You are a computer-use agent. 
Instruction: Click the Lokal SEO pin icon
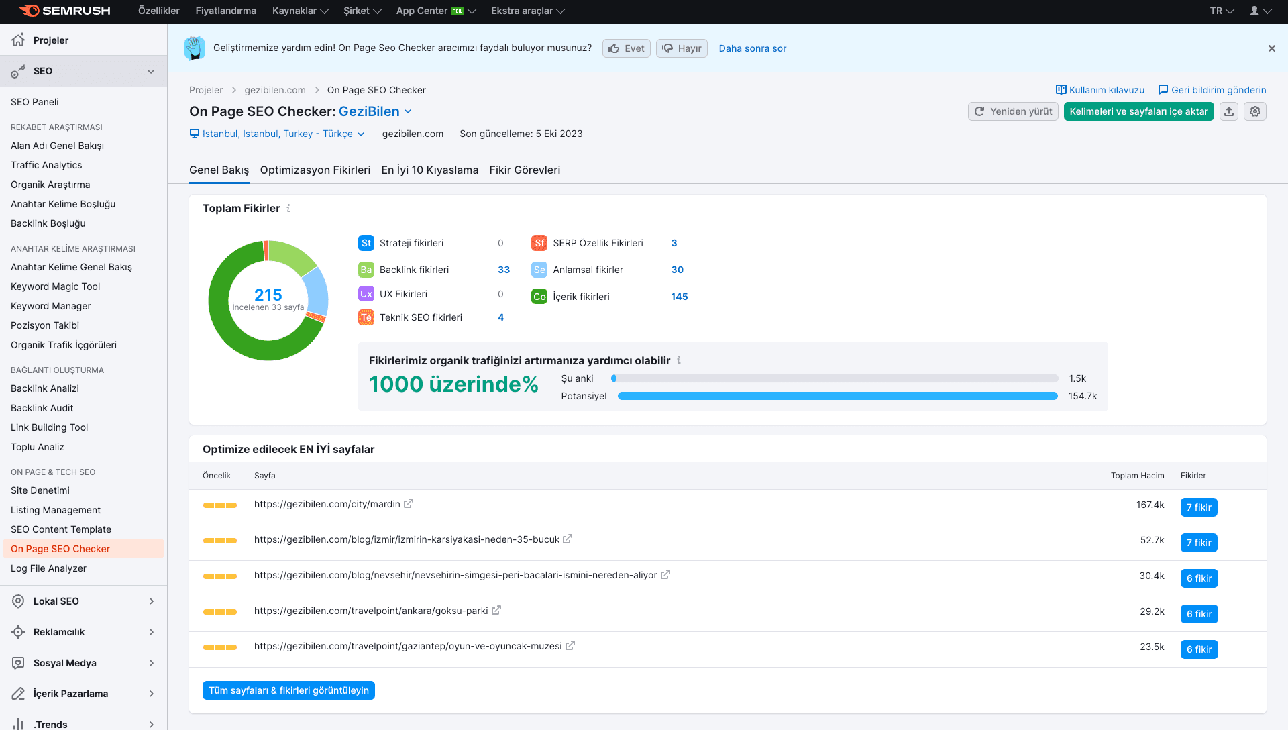click(18, 601)
